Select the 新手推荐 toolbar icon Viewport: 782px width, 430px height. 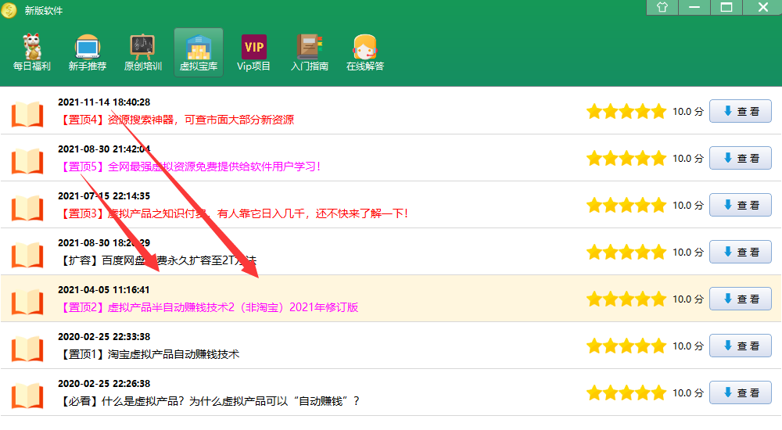point(87,53)
